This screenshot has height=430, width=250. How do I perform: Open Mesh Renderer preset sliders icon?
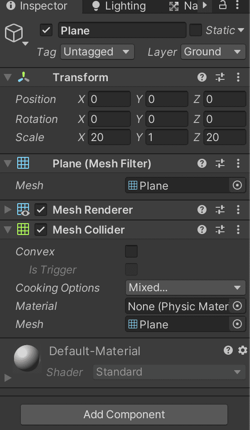click(220, 210)
